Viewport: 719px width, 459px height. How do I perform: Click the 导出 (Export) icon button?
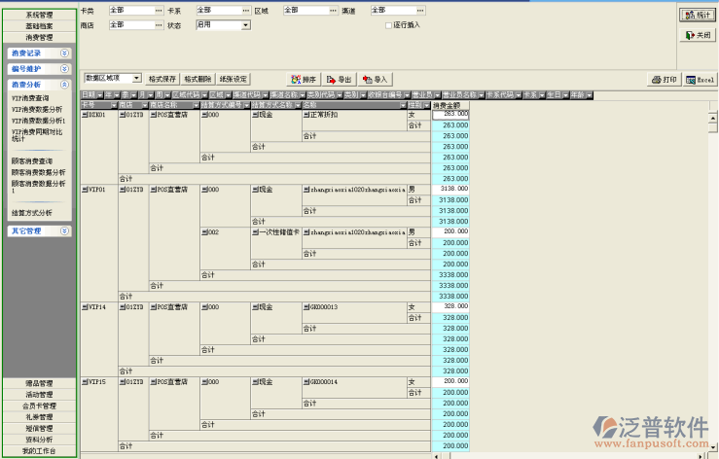[340, 79]
